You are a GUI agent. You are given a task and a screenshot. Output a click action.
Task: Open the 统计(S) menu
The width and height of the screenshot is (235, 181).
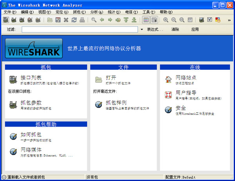point(114,12)
